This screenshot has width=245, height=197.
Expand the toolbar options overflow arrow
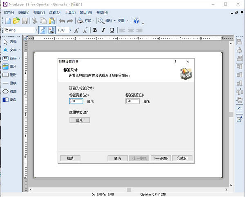[x=143, y=23]
